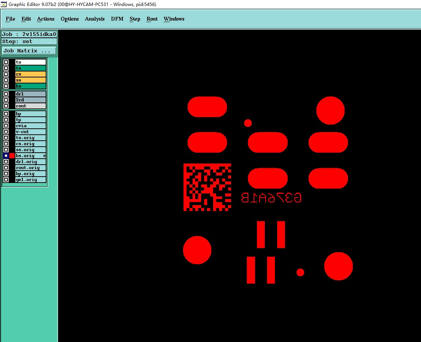Toggle the checkbox for layer bp

point(6,114)
